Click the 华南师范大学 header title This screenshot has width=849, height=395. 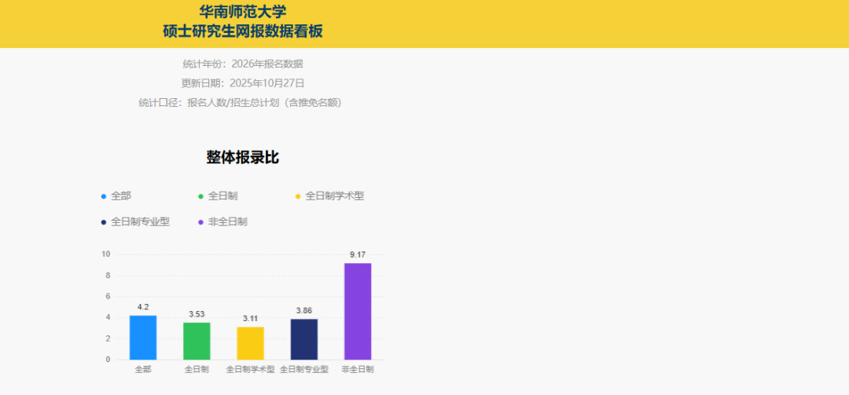pos(242,12)
